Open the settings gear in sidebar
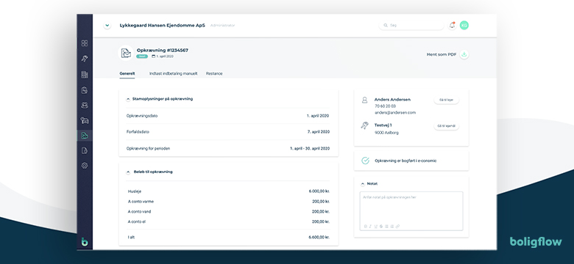The width and height of the screenshot is (574, 264). pos(85,166)
